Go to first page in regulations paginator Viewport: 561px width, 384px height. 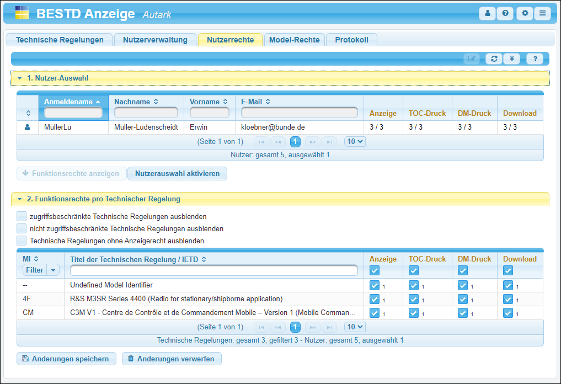(261, 327)
